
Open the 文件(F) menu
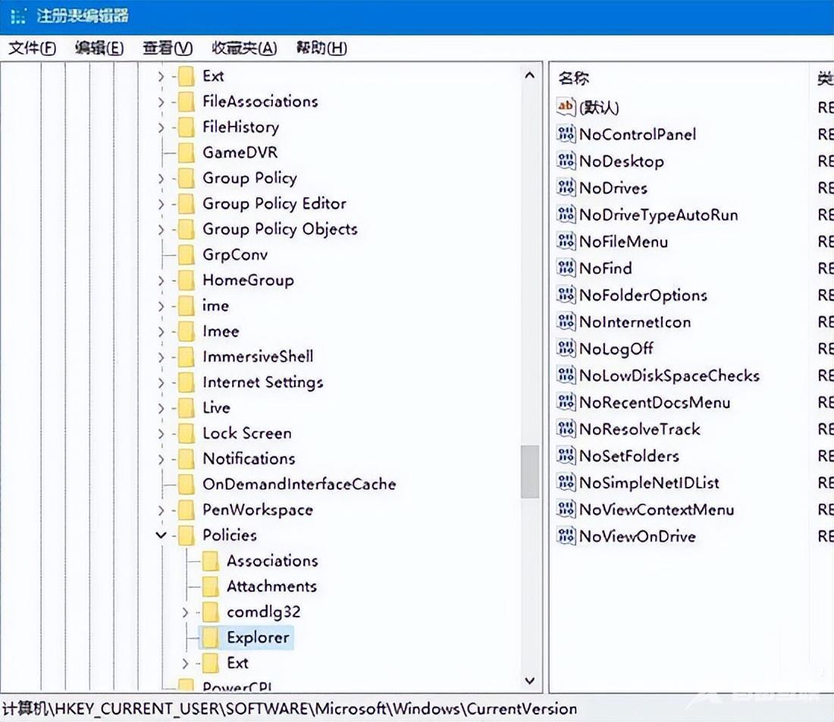(32, 49)
